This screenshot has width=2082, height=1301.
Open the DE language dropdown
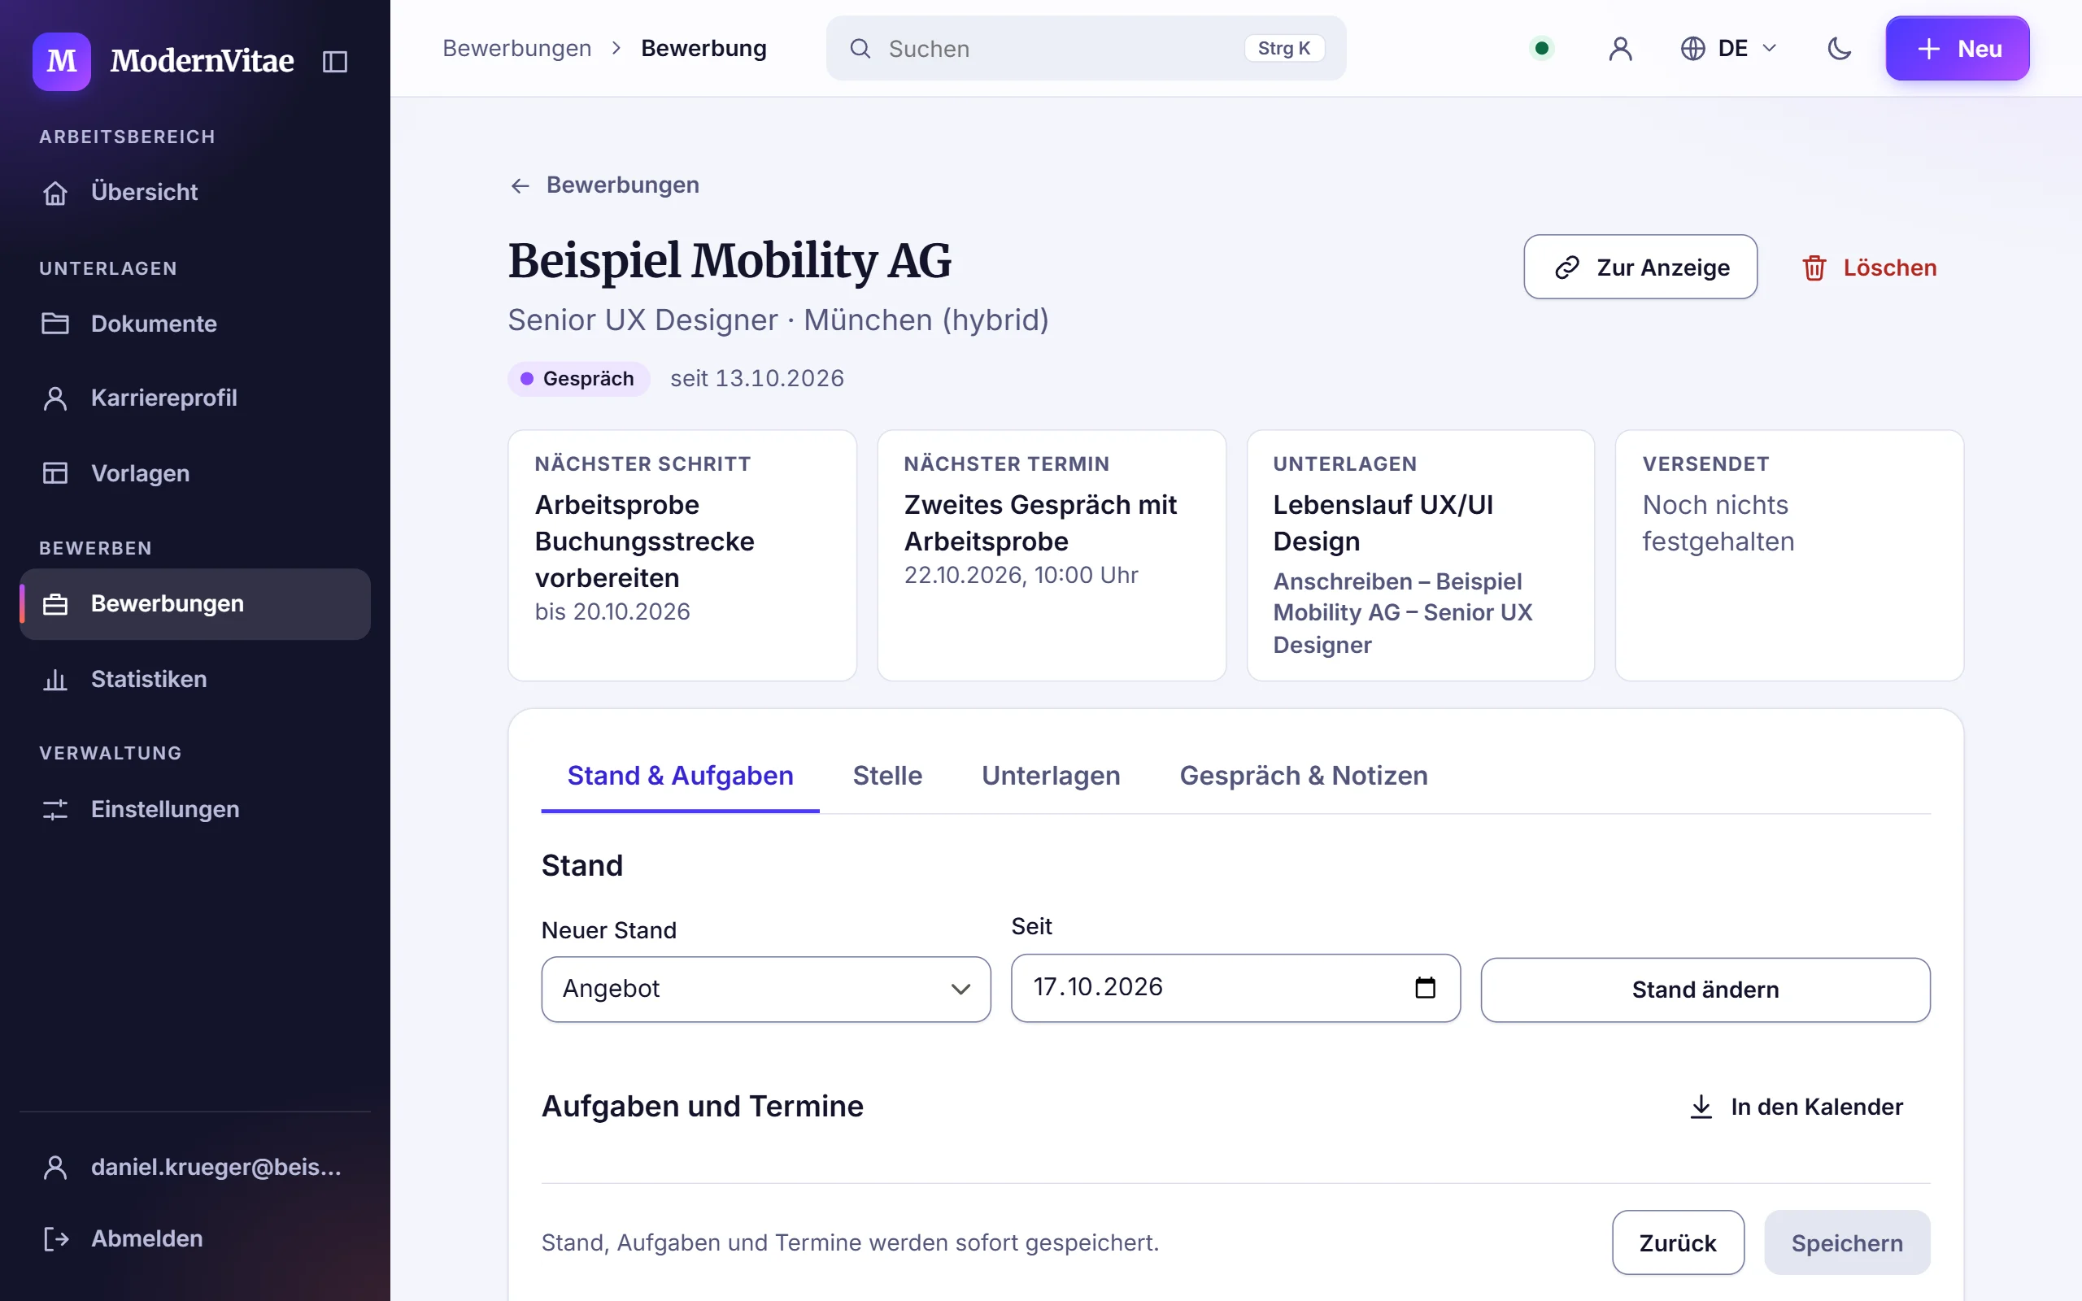coord(1728,48)
